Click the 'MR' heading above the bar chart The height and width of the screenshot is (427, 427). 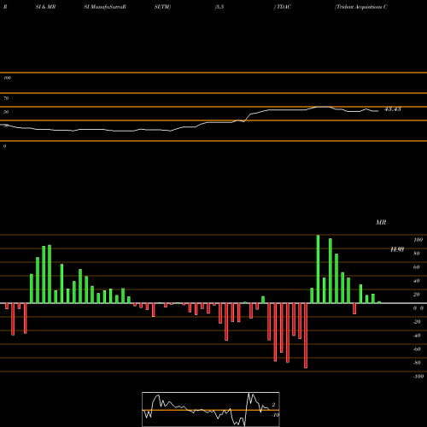point(381,222)
